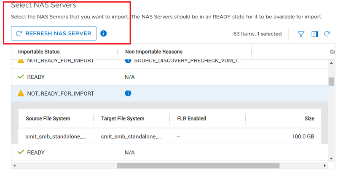Click the Size column header
The height and width of the screenshot is (171, 346).
click(x=309, y=118)
